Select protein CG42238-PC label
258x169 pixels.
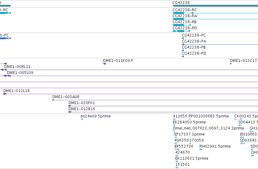[x=194, y=35]
